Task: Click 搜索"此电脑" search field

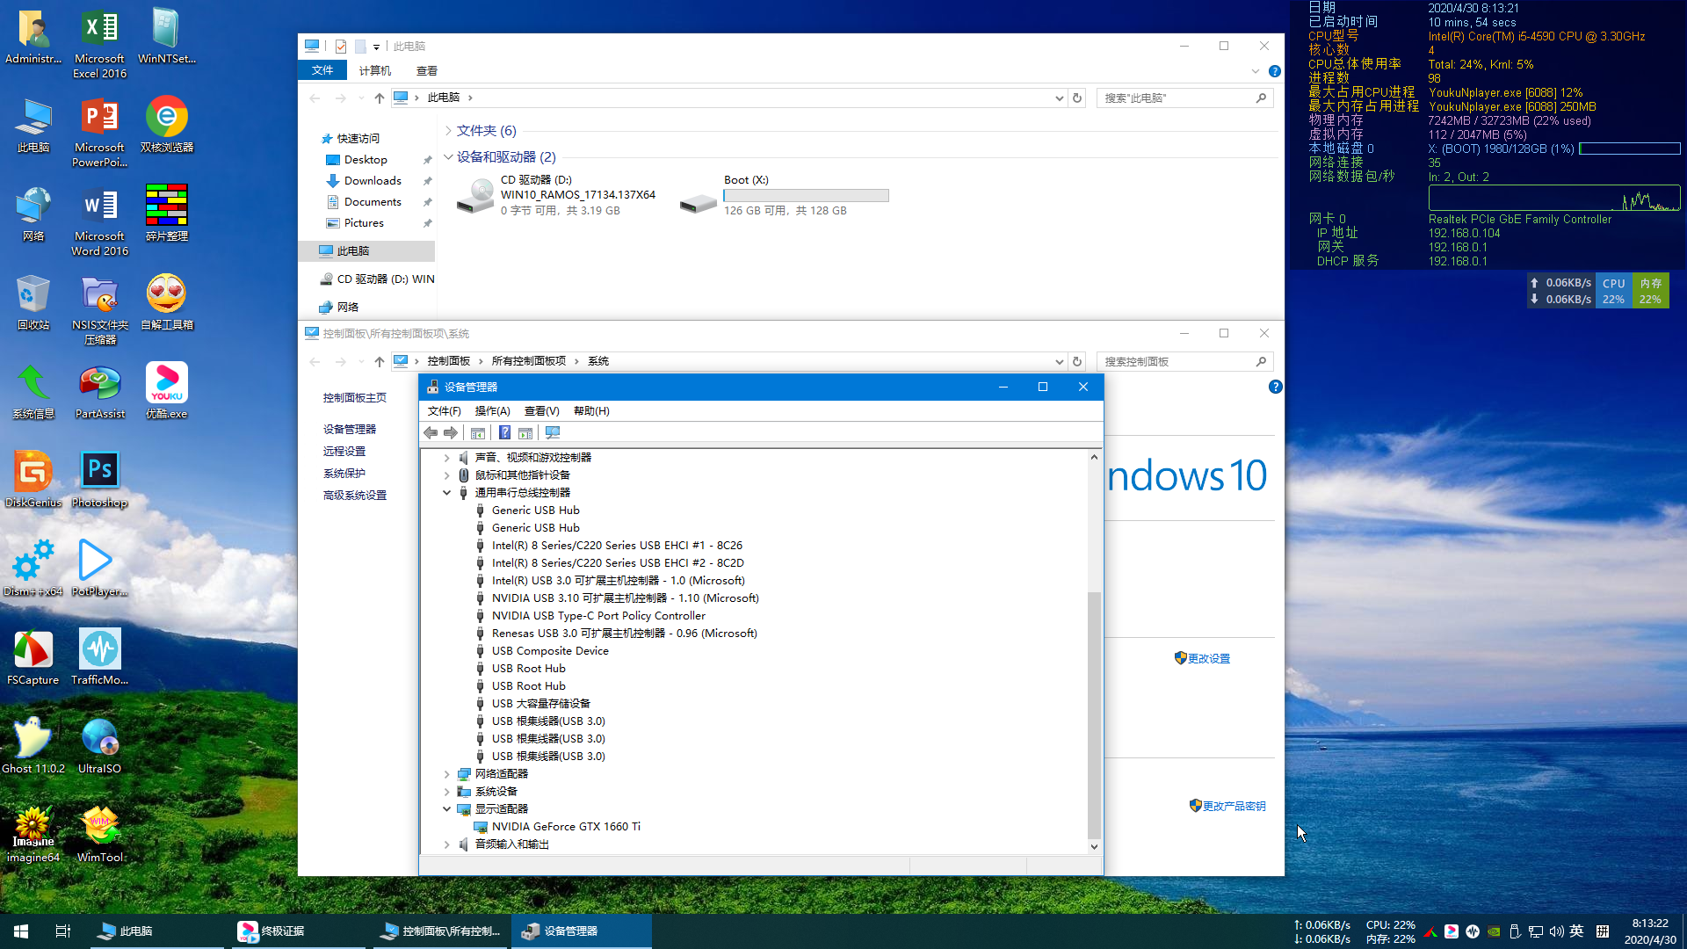Action: tap(1184, 98)
